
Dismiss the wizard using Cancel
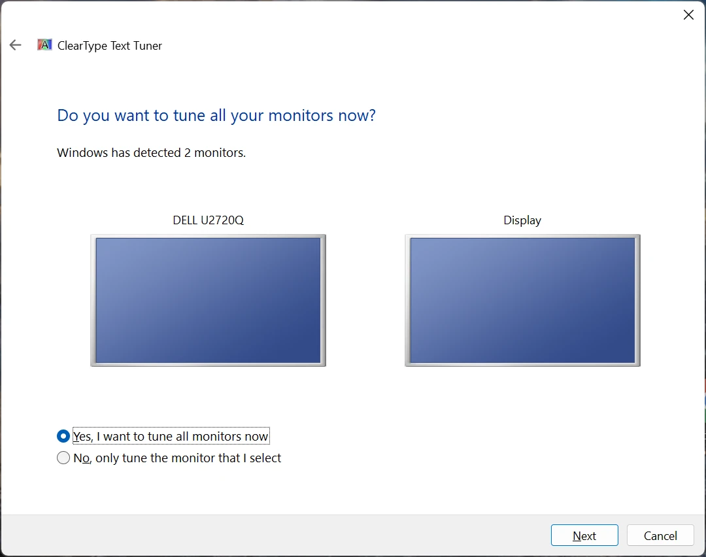tap(660, 535)
